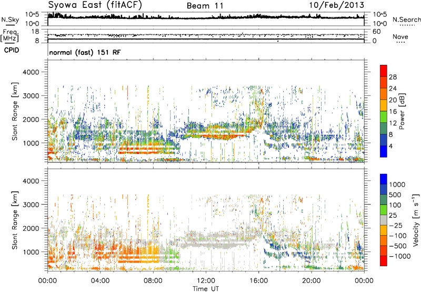Pick the gray -25 to 25 velocity segment
421x292 pixels.
pos(384,220)
